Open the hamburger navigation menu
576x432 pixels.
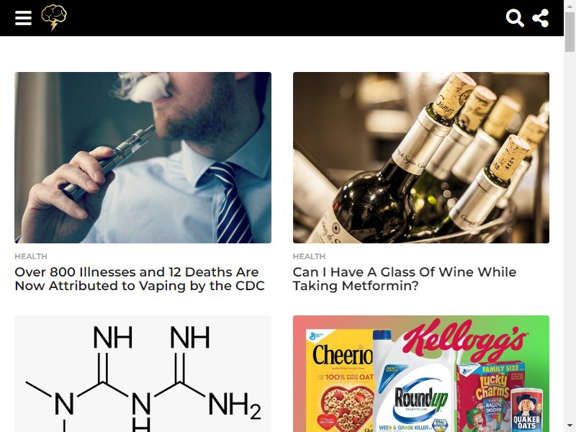click(23, 18)
